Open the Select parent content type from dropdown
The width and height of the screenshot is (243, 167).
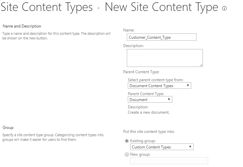tap(159, 85)
